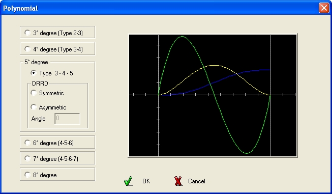Dismiss dialog using Cancel label
Image resolution: width=332 pixels, height=194 pixels.
[196, 181]
